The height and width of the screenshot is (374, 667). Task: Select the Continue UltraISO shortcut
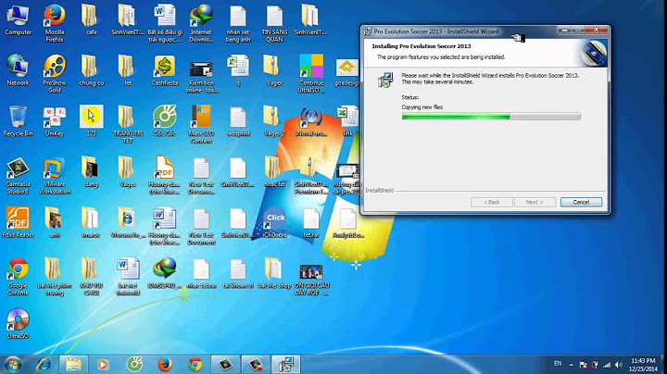tap(311, 74)
